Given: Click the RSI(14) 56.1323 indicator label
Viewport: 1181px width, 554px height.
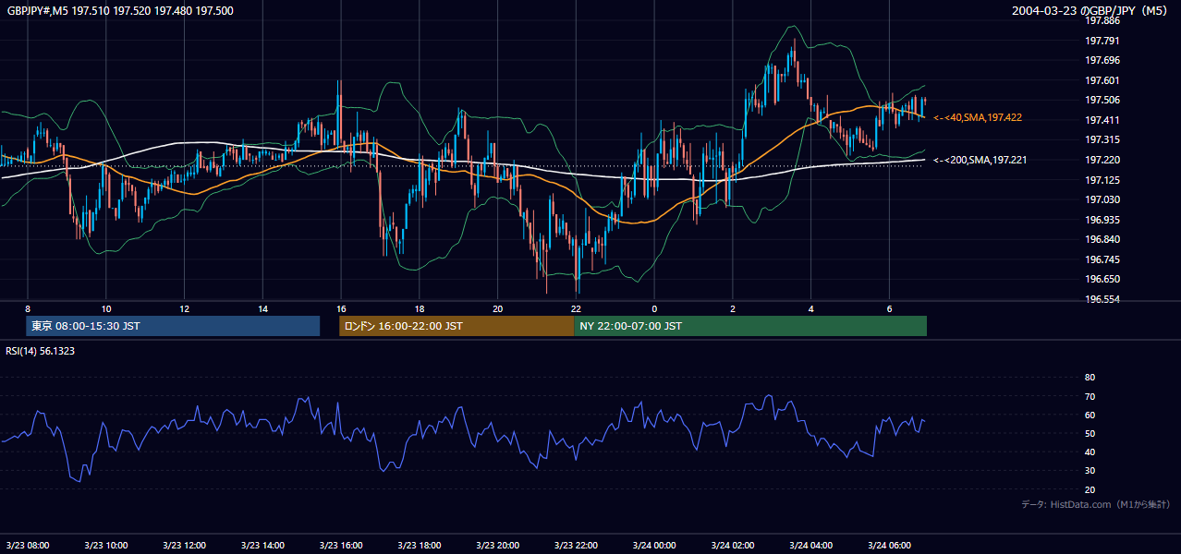Looking at the screenshot, I should click(41, 351).
